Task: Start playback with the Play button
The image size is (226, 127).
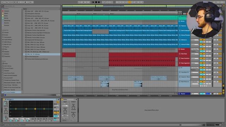Action: tap(93, 2)
